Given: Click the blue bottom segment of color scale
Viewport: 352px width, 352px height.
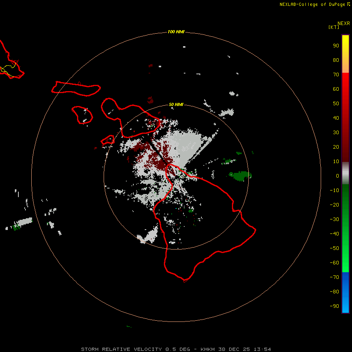Looking at the screenshot, I should (x=345, y=293).
